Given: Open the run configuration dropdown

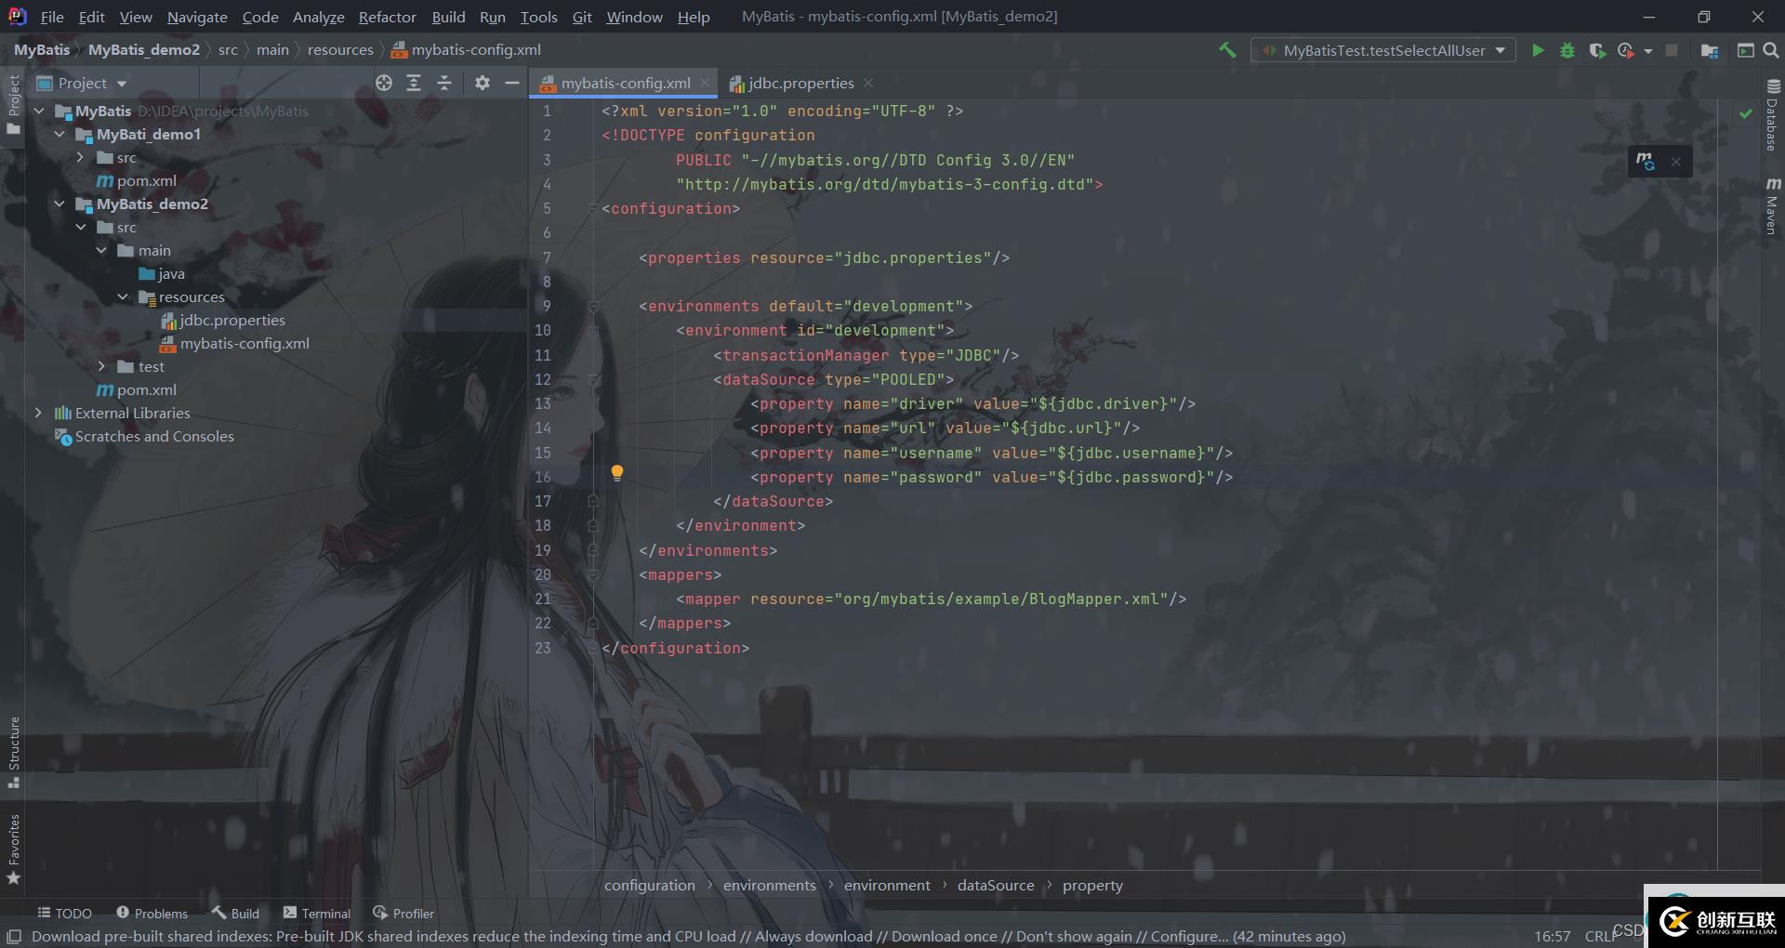Looking at the screenshot, I should pyautogui.click(x=1383, y=50).
